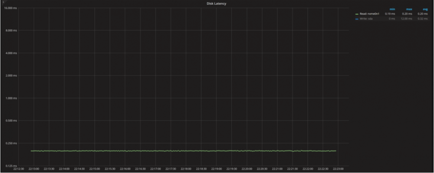
Task: Open the Disk Latency panel title menu
Action: point(217,3)
